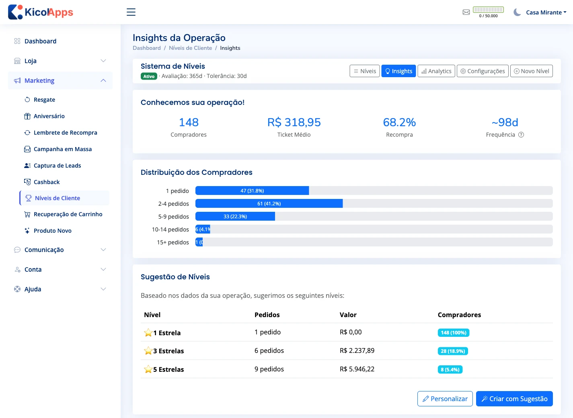Click the Cashback icon
The height and width of the screenshot is (418, 573).
27,182
